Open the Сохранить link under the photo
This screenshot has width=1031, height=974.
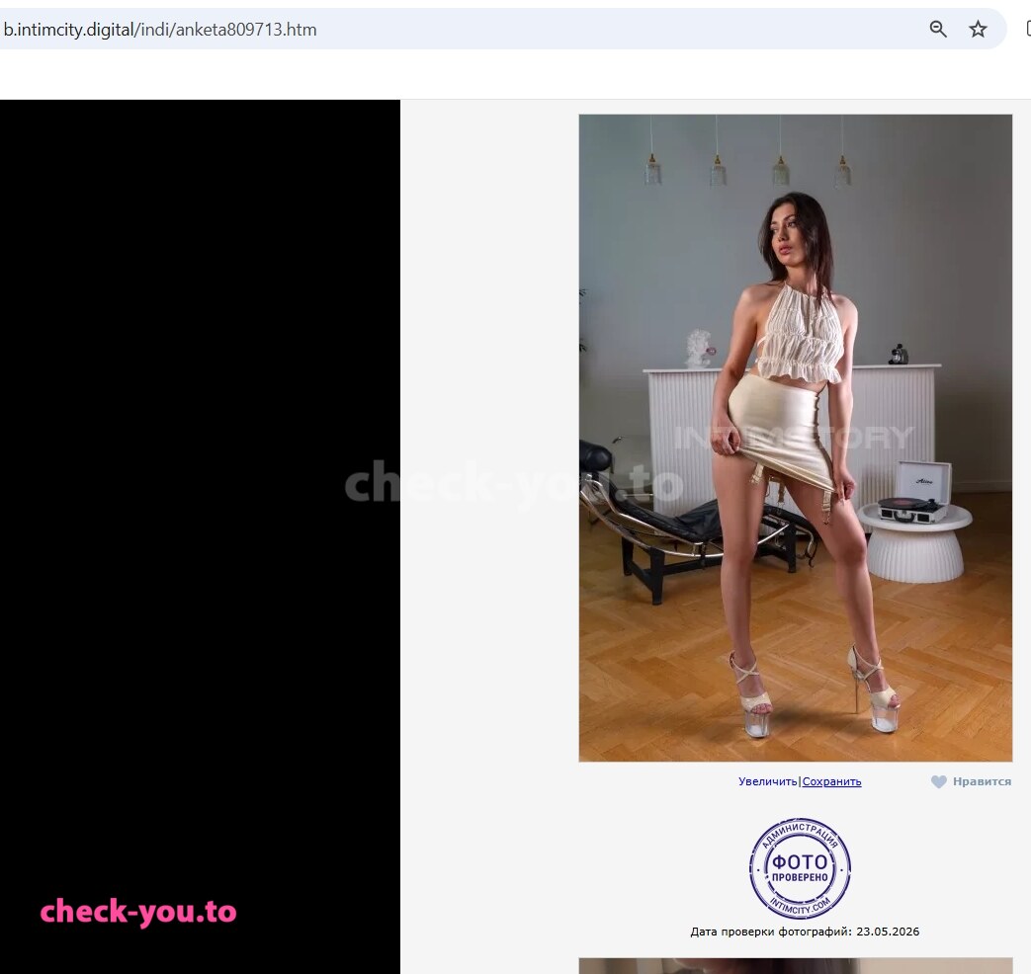click(831, 781)
